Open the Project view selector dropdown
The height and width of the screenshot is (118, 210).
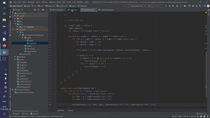pos(18,10)
